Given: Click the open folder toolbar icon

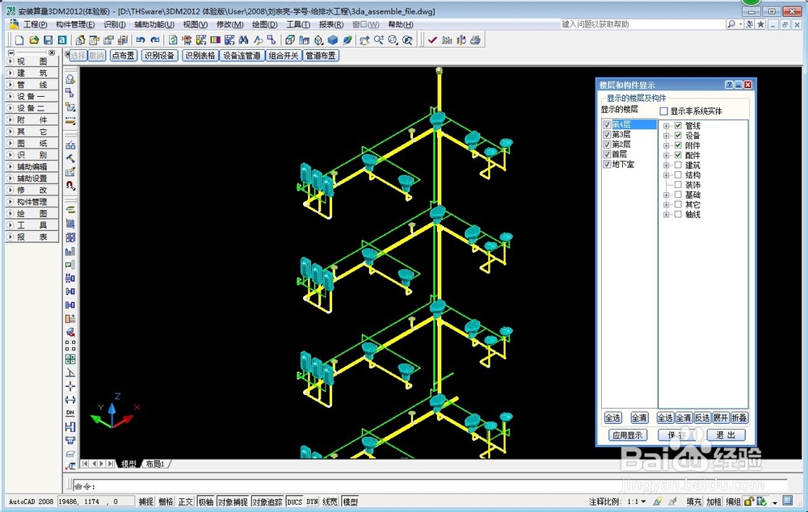Looking at the screenshot, I should coord(33,40).
